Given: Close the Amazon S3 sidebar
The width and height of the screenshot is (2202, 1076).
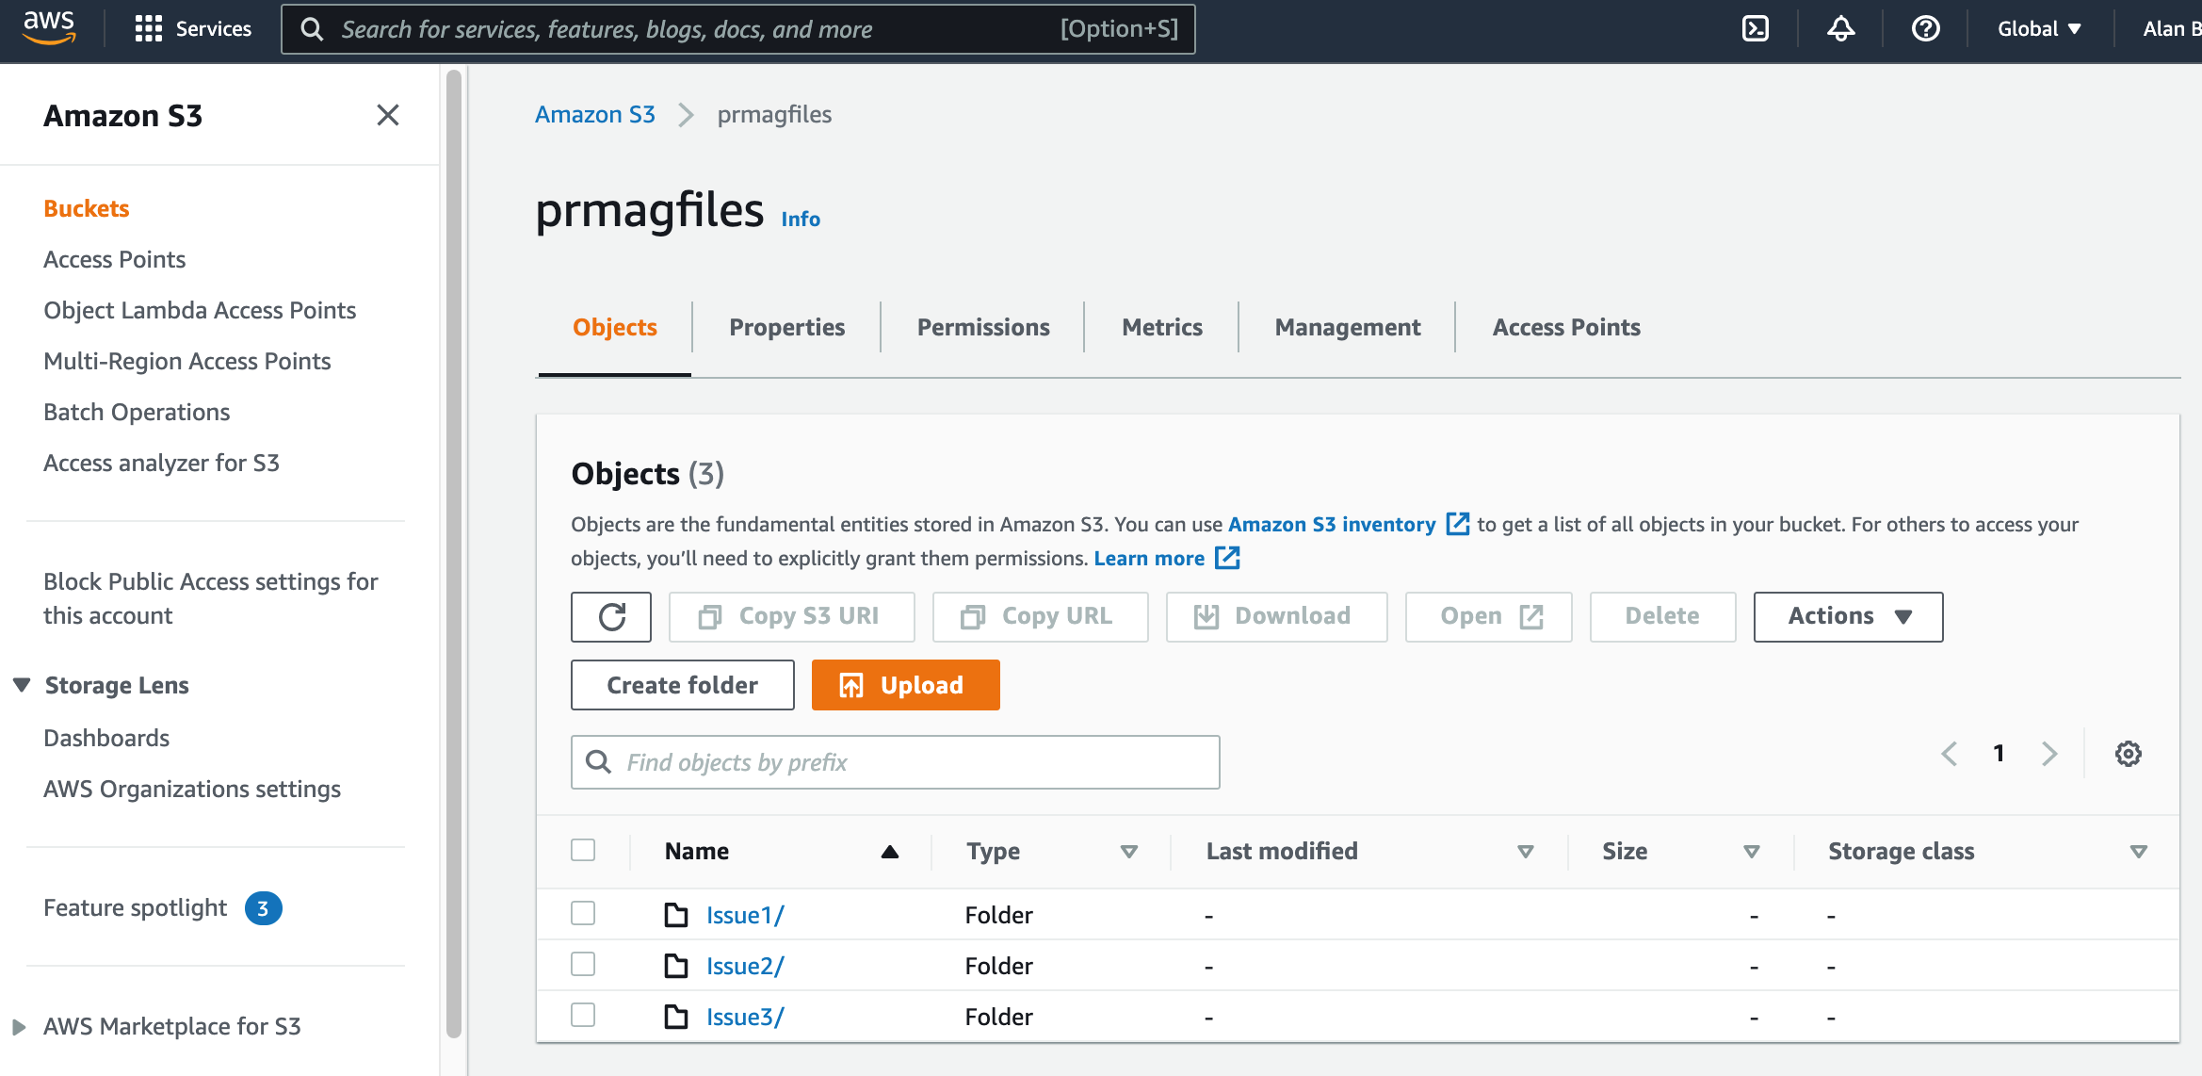Looking at the screenshot, I should click(387, 115).
